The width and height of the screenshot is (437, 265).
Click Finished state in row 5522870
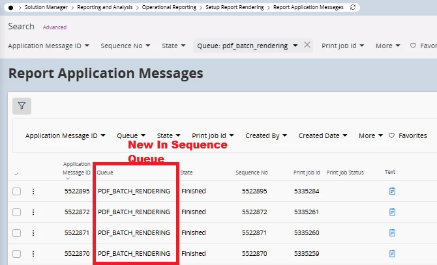tap(194, 253)
